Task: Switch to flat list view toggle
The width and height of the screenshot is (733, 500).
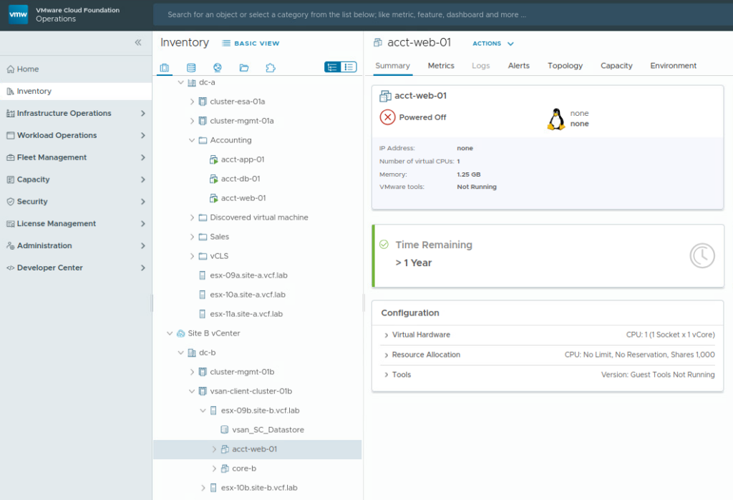Action: coord(349,67)
